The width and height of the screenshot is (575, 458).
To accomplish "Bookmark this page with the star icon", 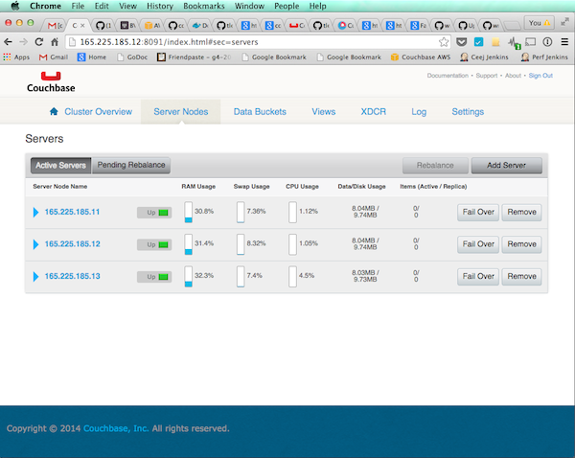I will (x=444, y=42).
